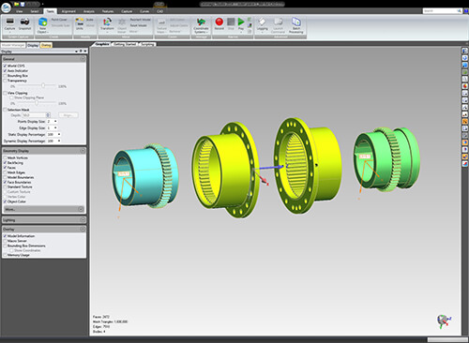The image size is (469, 343).
Task: Click the Launch Command icon
Action: coord(278,25)
